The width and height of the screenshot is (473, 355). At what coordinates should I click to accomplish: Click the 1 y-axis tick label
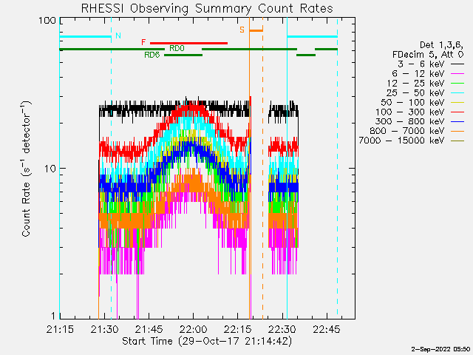click(53, 316)
